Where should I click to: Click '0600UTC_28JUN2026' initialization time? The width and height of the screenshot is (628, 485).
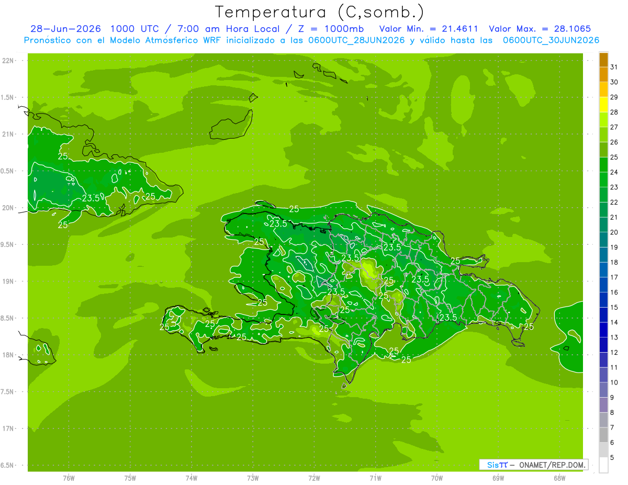click(354, 40)
